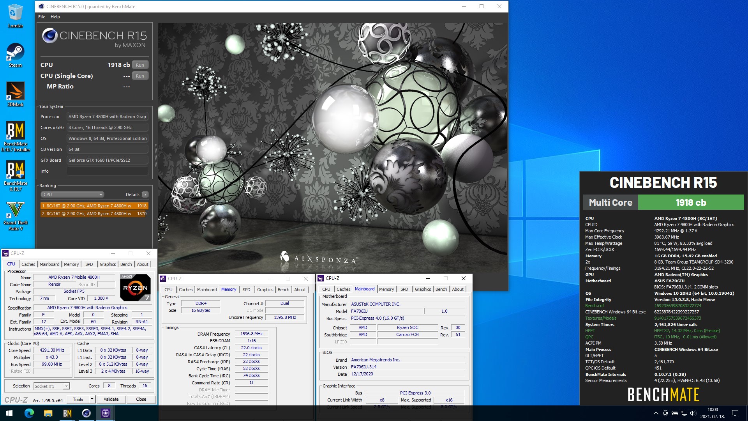Click the Tools button in CPU-Z
Screen dimensions: 748x421
click(78, 399)
